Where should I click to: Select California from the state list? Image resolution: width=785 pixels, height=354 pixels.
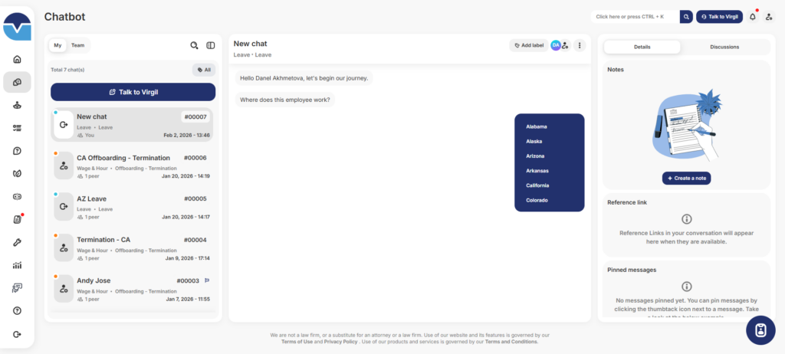tap(537, 185)
